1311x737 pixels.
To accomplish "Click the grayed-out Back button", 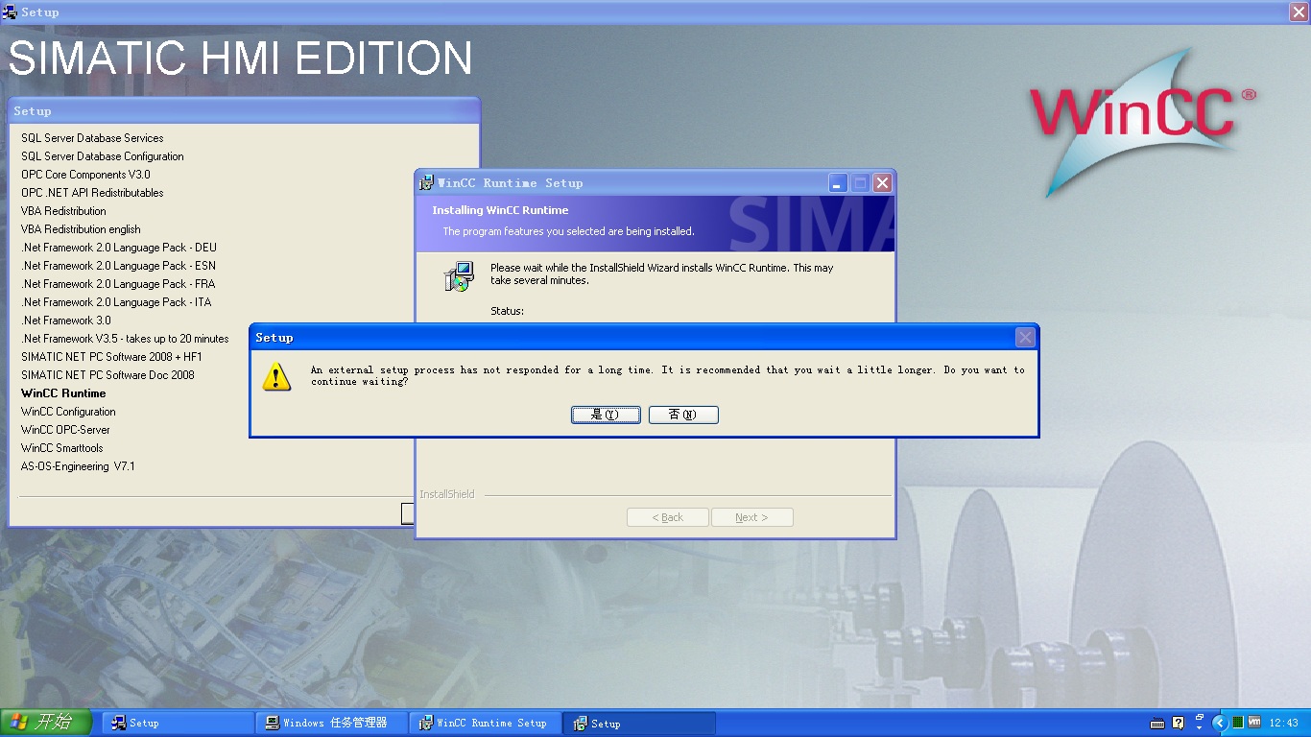I will click(668, 517).
